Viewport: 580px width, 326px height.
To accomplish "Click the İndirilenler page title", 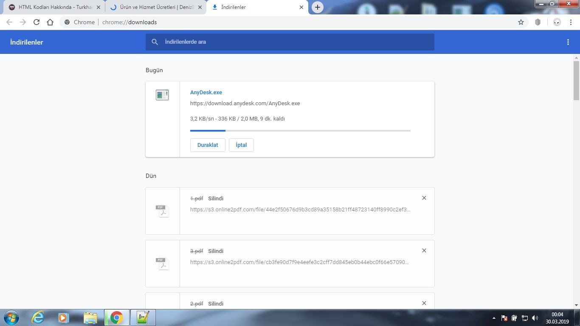I will 27,42.
